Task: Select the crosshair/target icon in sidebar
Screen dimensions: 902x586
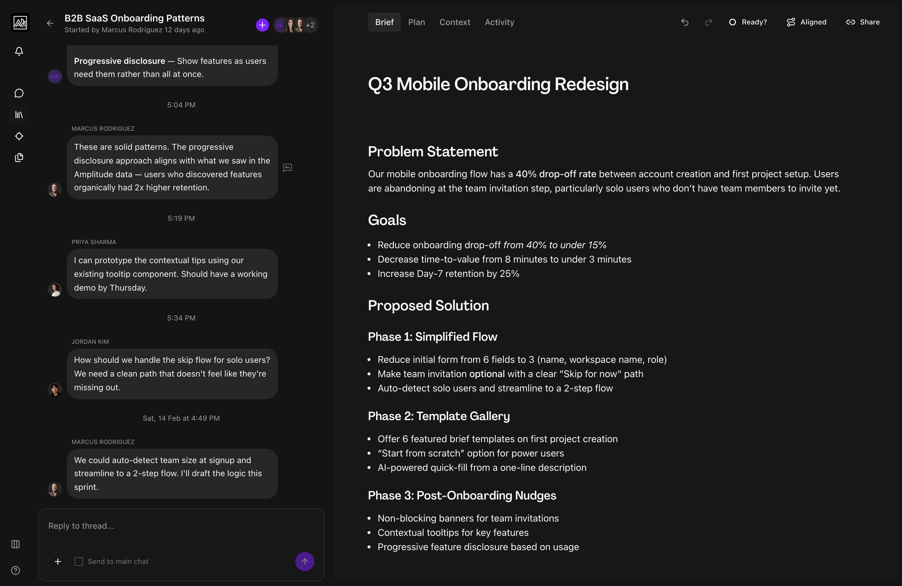Action: click(x=18, y=136)
